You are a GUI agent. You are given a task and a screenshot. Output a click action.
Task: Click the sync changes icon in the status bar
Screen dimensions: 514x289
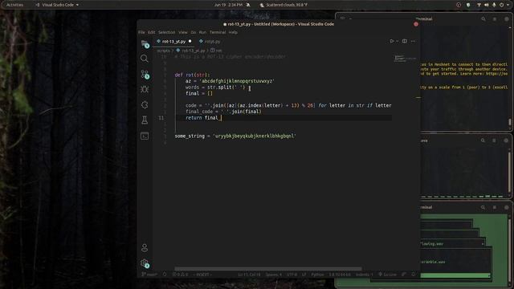click(x=165, y=275)
